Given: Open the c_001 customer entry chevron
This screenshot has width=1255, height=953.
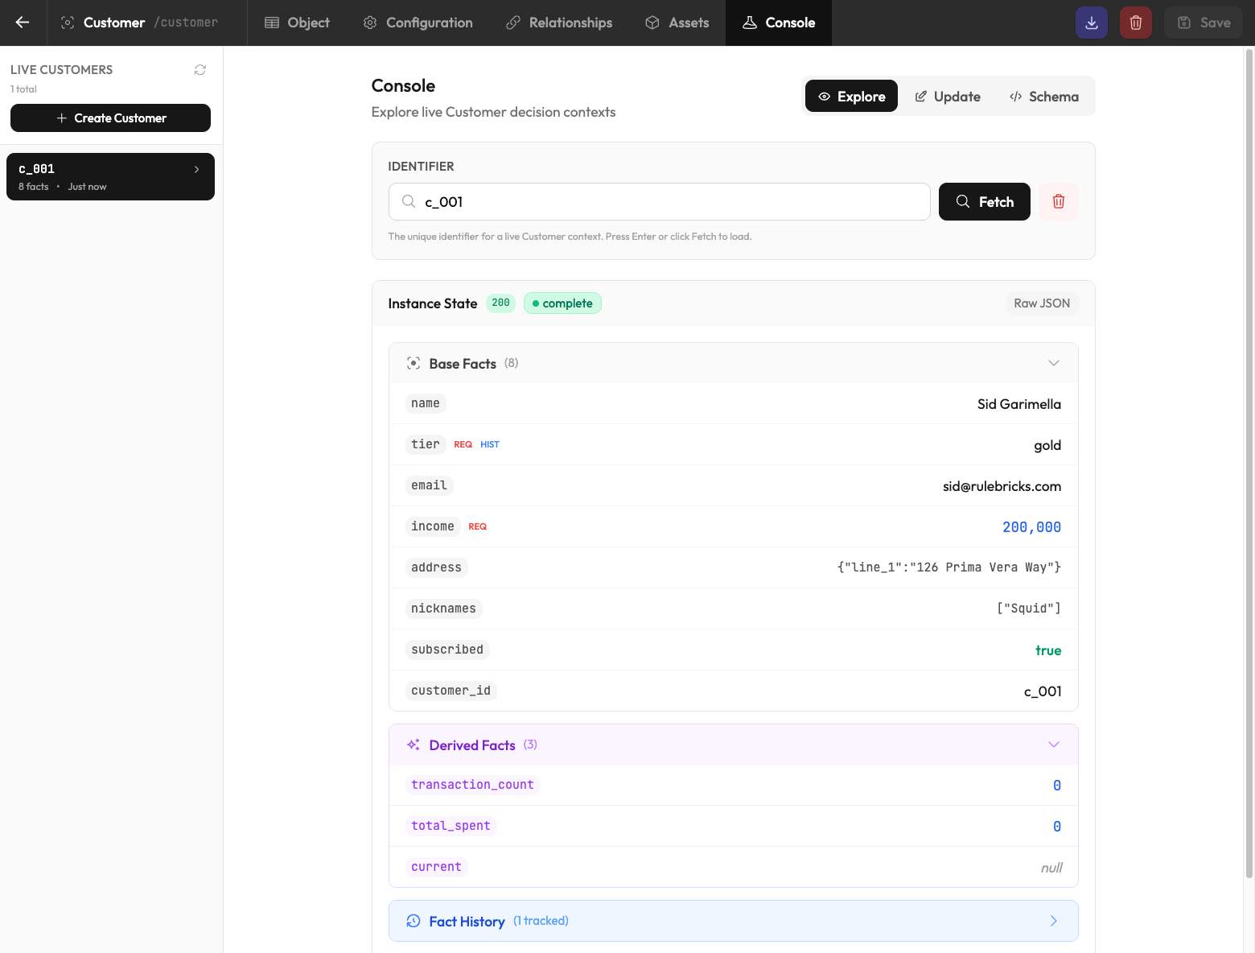Looking at the screenshot, I should tap(196, 169).
